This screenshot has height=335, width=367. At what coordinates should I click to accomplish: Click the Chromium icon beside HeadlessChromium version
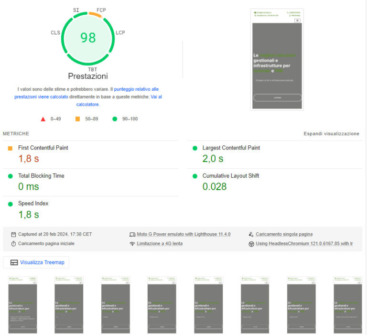coord(251,244)
